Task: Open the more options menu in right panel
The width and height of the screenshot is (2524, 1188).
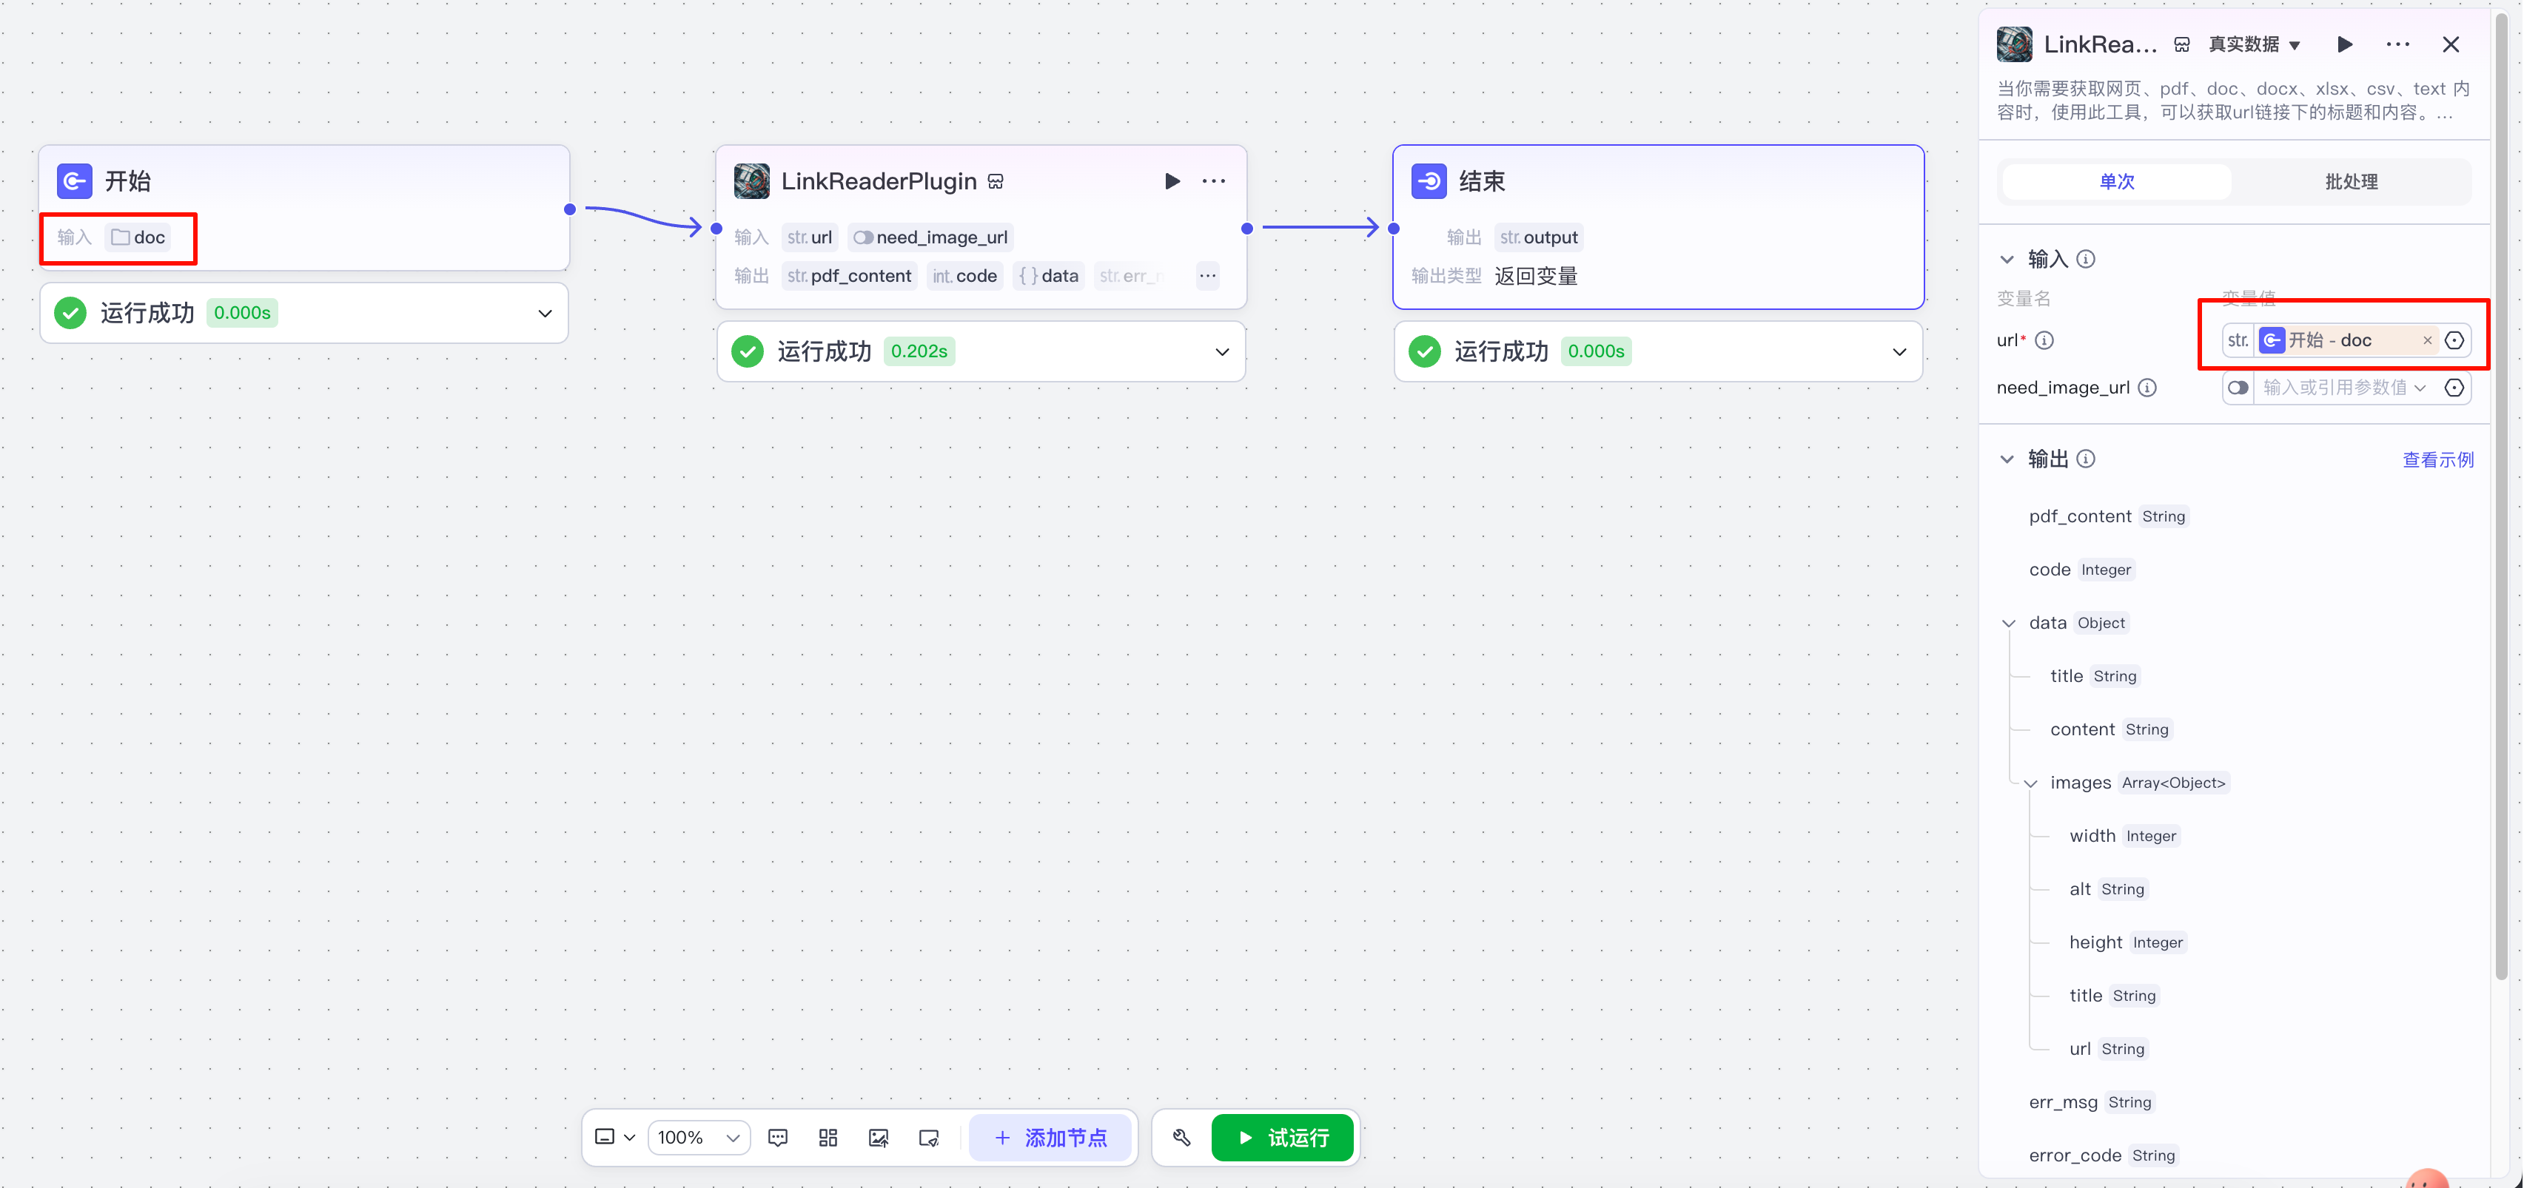Action: click(2397, 44)
